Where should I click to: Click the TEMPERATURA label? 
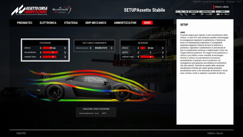[207, 12]
